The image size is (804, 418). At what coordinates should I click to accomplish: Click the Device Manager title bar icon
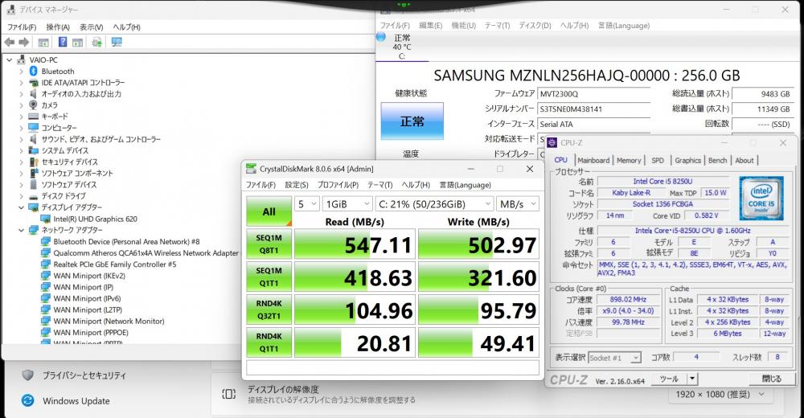coord(11,9)
